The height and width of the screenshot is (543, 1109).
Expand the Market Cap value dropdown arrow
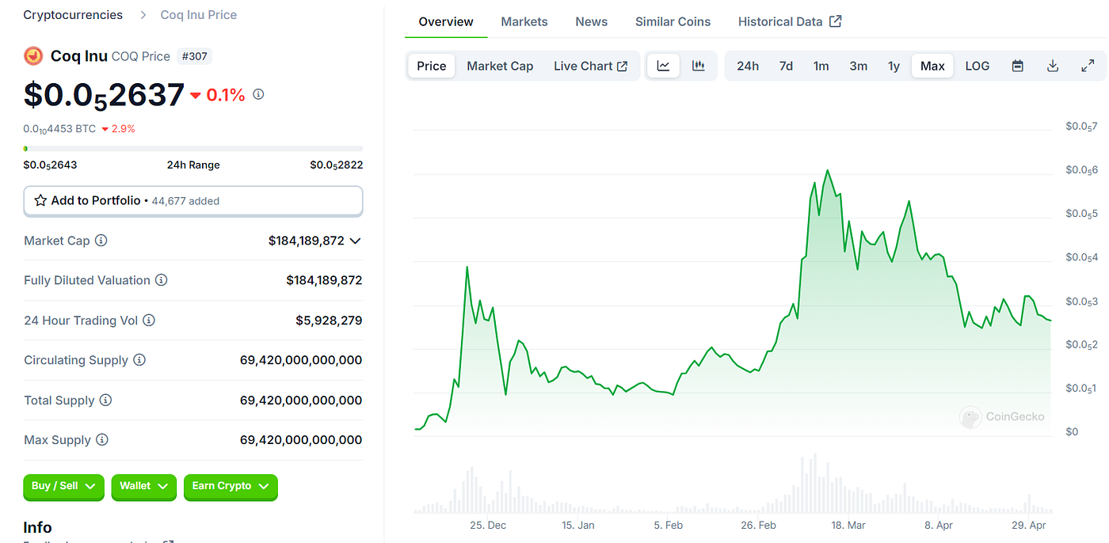point(355,241)
